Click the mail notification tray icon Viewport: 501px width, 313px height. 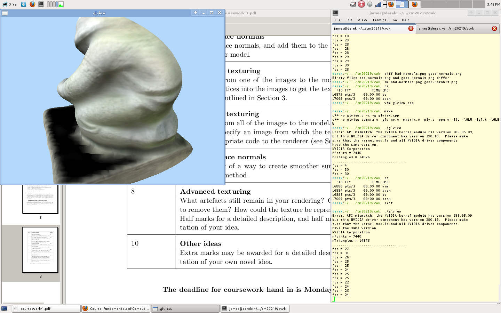tap(353, 4)
